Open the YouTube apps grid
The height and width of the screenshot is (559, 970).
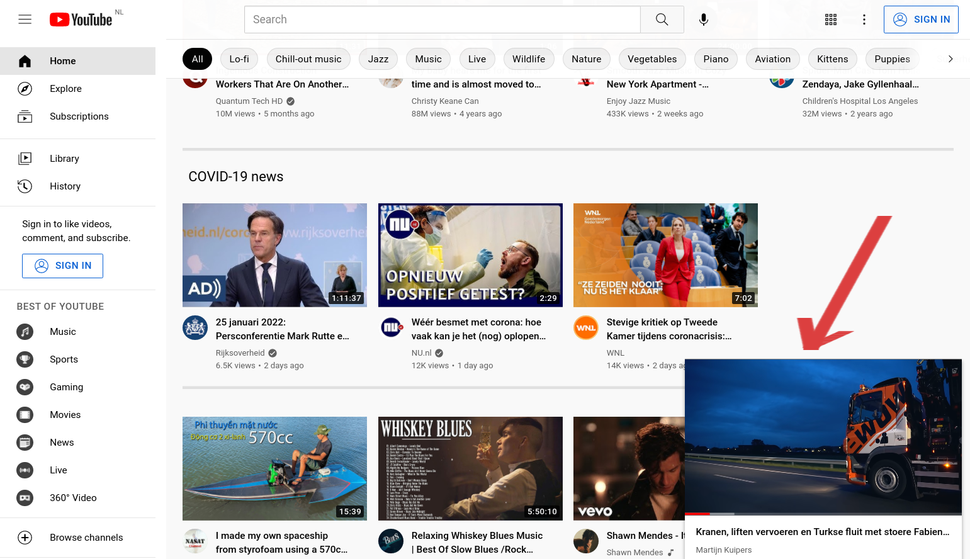pos(831,20)
